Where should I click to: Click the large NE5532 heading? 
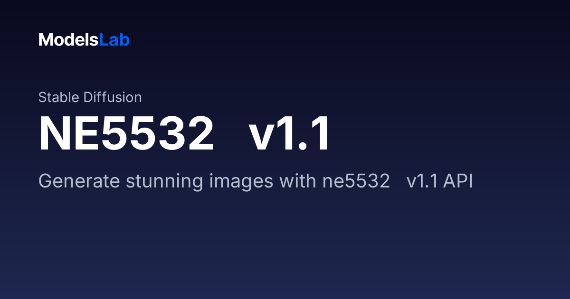coord(126,135)
